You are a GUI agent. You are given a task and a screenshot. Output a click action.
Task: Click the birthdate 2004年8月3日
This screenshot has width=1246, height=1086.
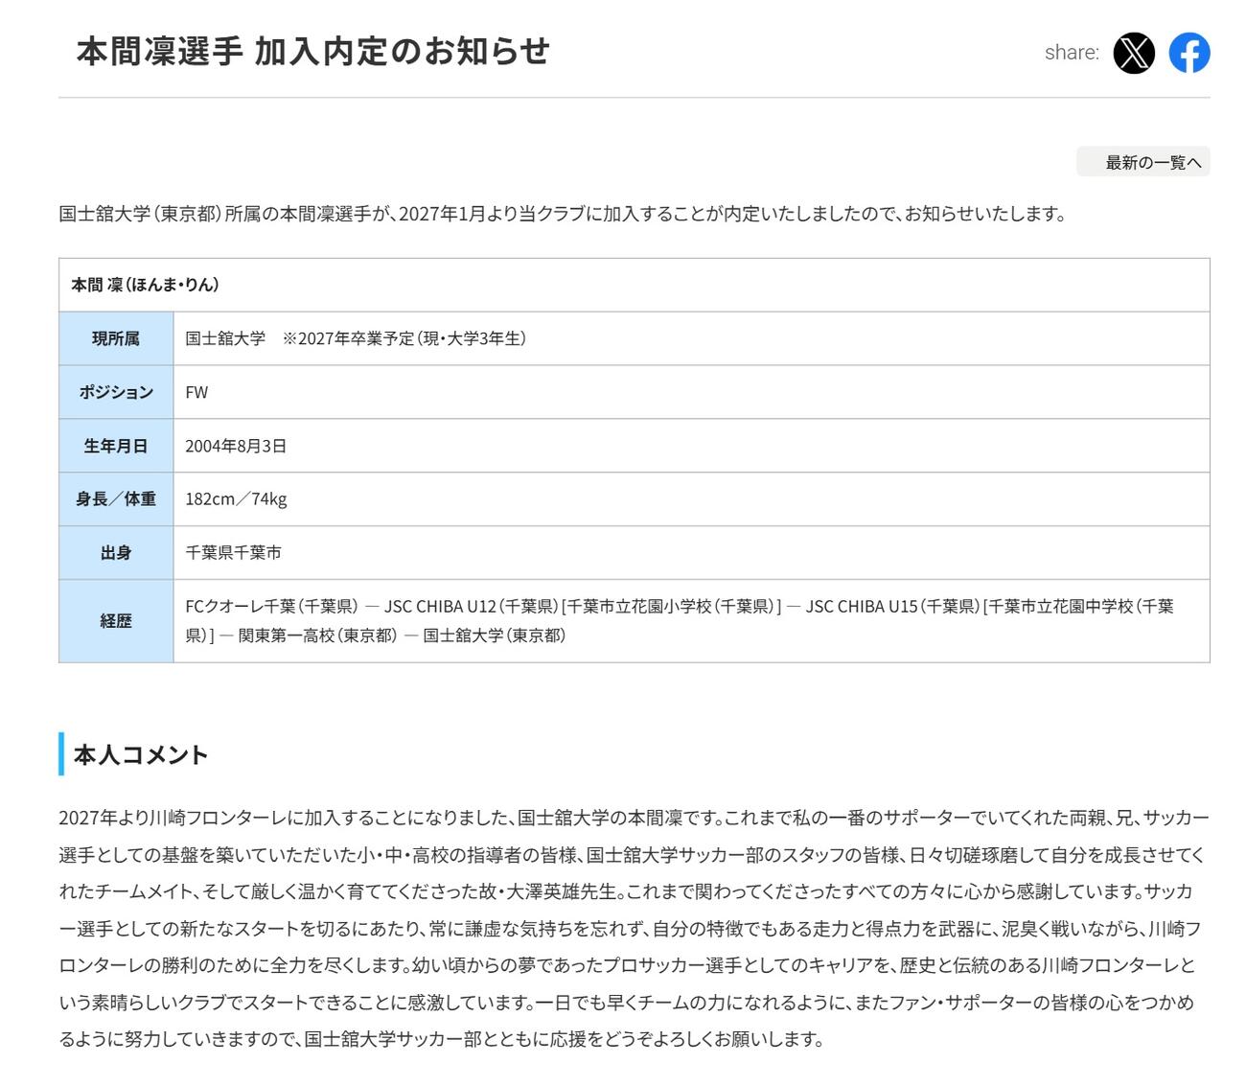(x=236, y=446)
